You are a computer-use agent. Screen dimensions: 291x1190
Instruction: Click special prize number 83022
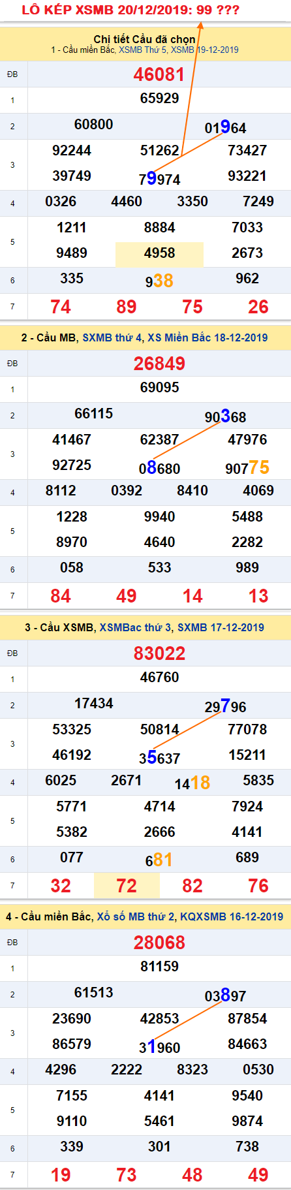[x=159, y=653]
